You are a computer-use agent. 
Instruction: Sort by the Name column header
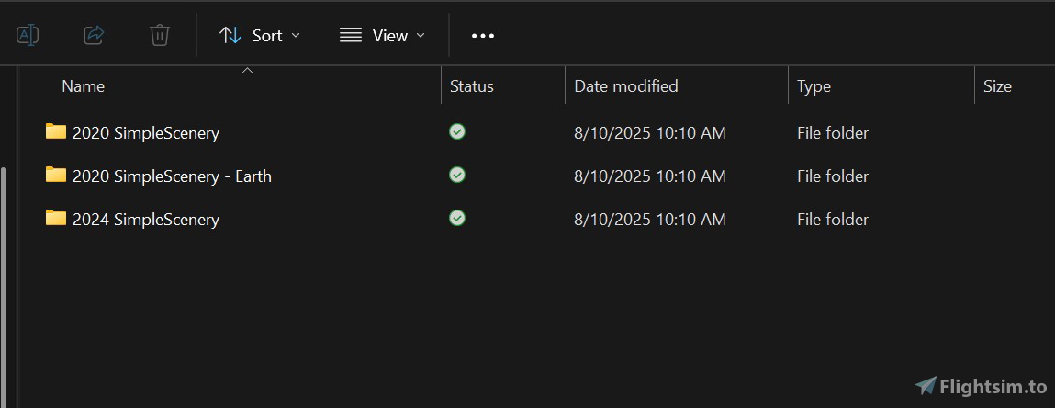(x=84, y=86)
